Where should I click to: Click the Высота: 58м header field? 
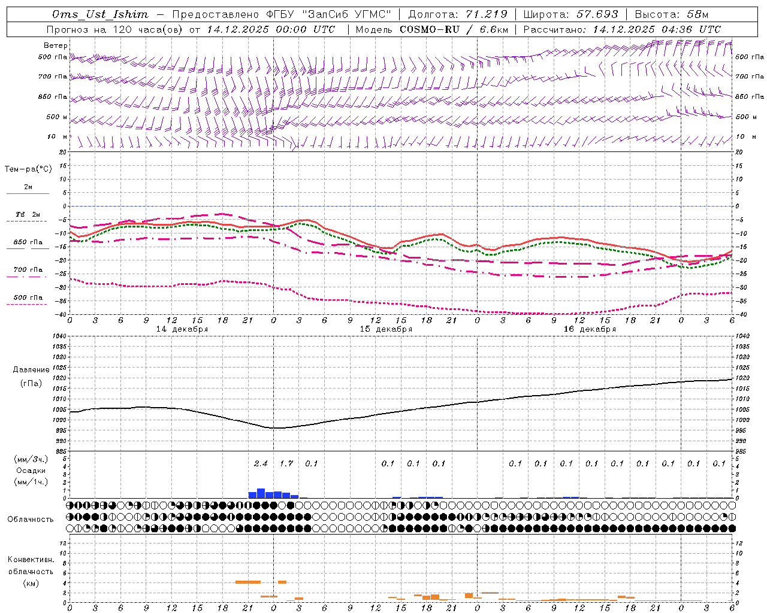[671, 14]
